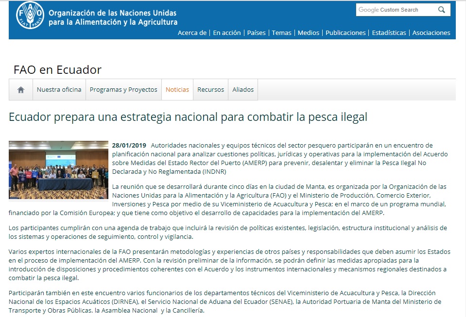Screen dimensions: 466x317
Task: Click the FAO en Ecuador heading
Action: 57,70
